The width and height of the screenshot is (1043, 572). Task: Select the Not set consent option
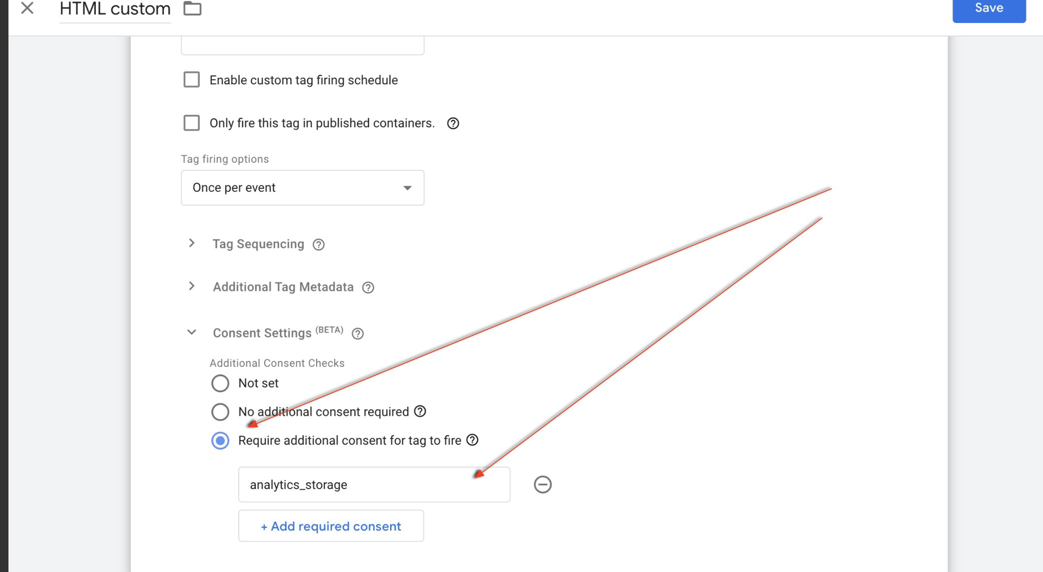pyautogui.click(x=220, y=383)
